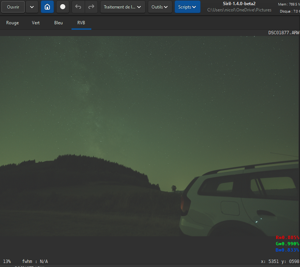The width and height of the screenshot is (300, 267).
Task: Click the Mem memory usage indicator
Action: [x=289, y=4]
